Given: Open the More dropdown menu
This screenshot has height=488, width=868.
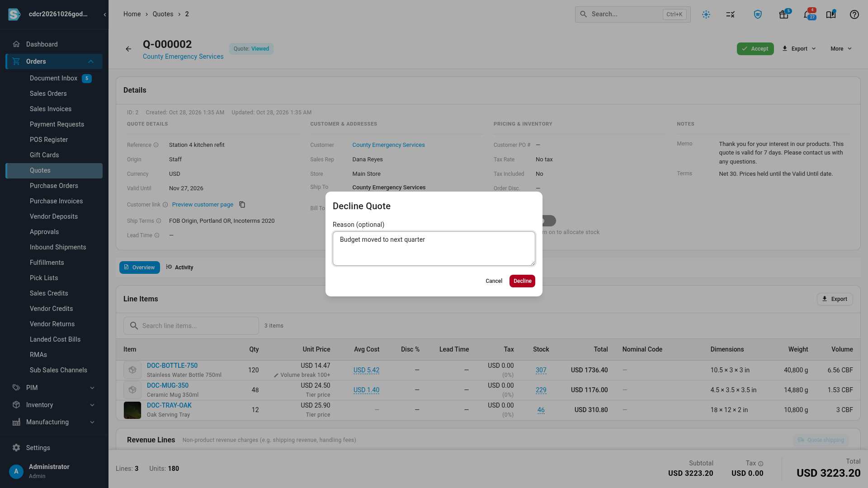Looking at the screenshot, I should coord(841,49).
